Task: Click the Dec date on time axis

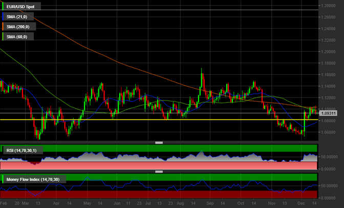Action: (302, 203)
